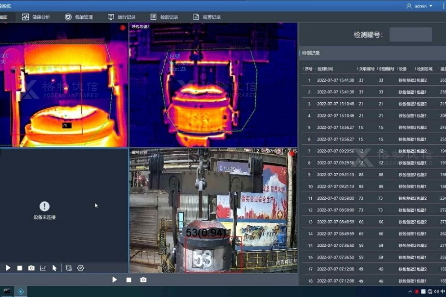Open the temperature curve chart tool
This screenshot has width=446, height=297.
point(43,268)
